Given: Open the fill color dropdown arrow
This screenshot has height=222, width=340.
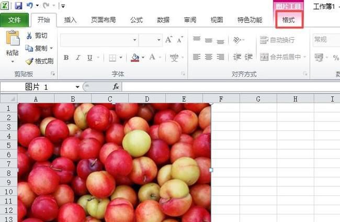Looking at the screenshot, I should click(x=143, y=58).
